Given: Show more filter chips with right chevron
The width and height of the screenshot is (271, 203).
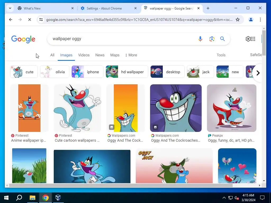Looking at the screenshot, I should (258, 73).
